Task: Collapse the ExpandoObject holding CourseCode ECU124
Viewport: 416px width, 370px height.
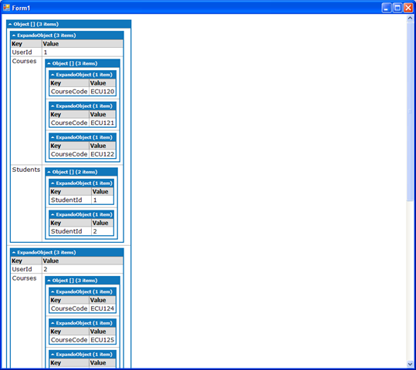Action: (x=83, y=292)
